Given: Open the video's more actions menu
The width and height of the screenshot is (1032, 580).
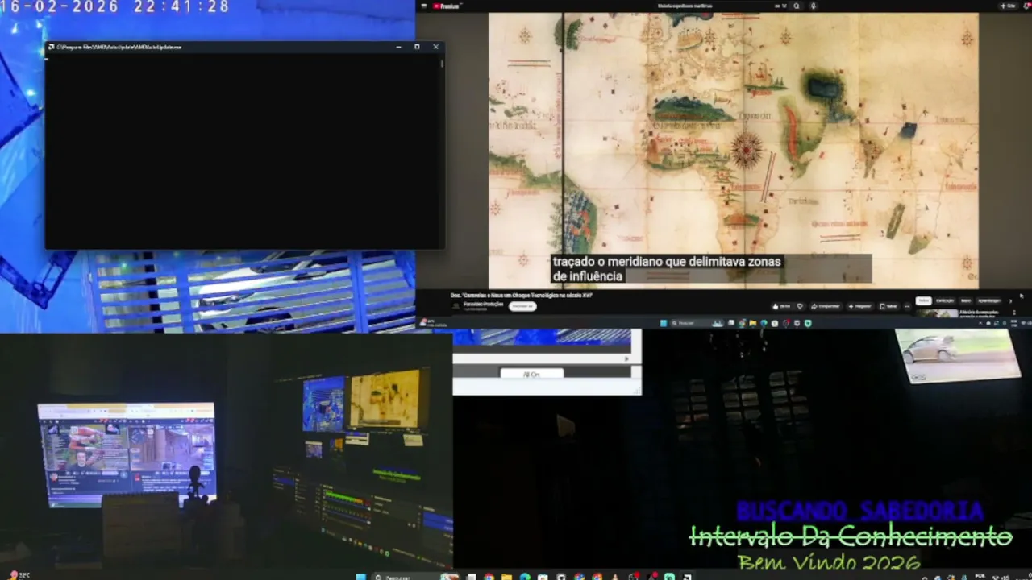Looking at the screenshot, I should [907, 306].
